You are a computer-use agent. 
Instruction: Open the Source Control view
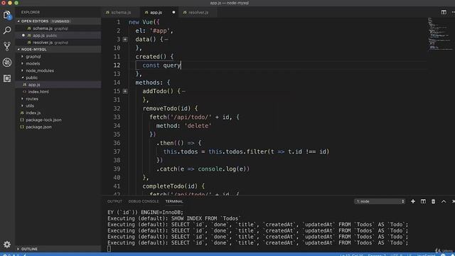click(x=7, y=46)
